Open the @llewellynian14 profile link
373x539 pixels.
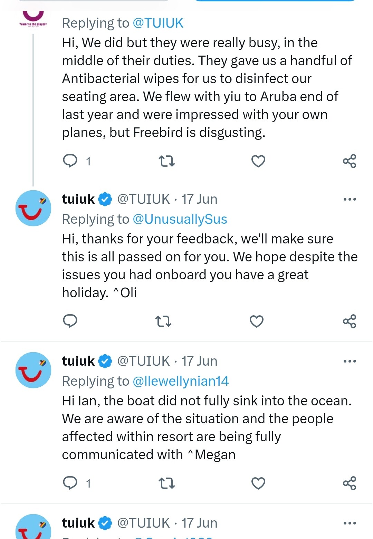point(181,381)
